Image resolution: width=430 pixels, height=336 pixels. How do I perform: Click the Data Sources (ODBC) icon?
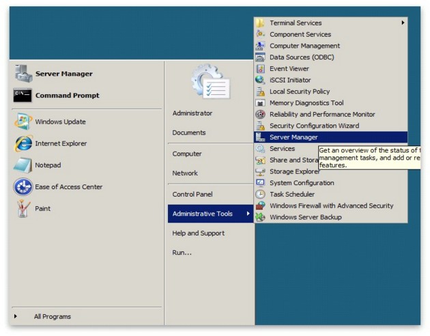click(260, 57)
